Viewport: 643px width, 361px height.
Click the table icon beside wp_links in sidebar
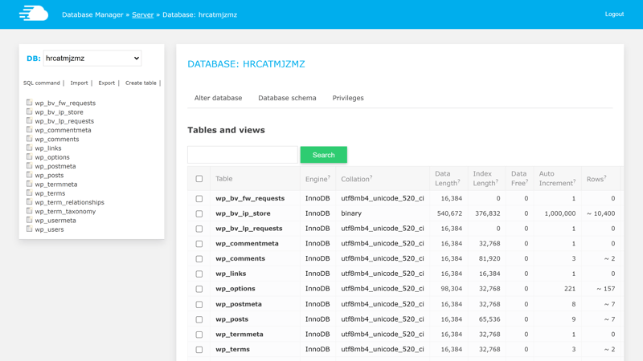29,148
